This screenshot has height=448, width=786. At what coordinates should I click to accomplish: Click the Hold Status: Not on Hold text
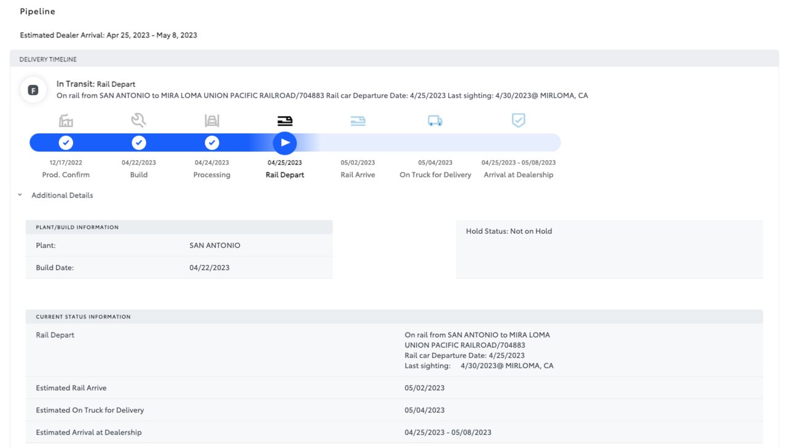509,231
